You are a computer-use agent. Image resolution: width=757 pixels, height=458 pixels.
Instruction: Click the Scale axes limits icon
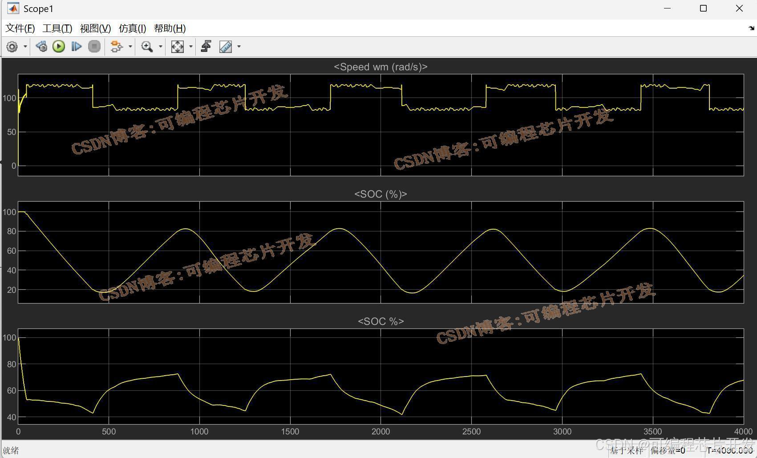coord(178,46)
